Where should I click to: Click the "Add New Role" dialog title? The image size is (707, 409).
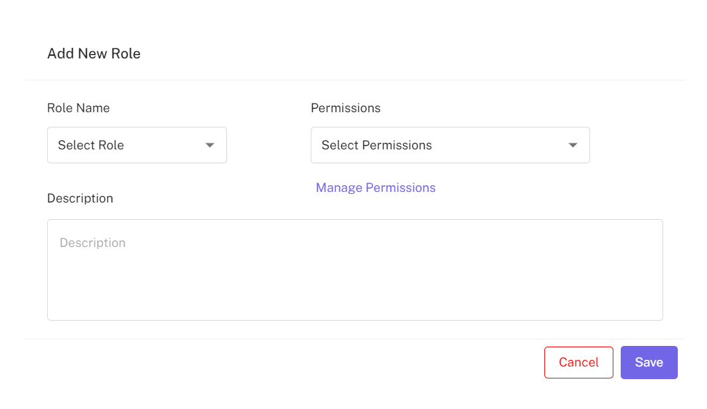94,54
